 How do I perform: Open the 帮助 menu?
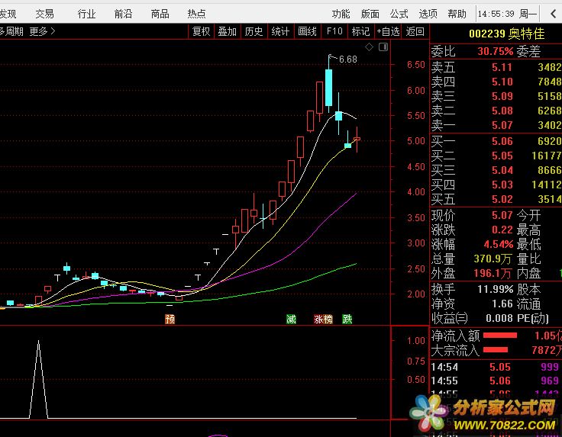[x=457, y=14]
